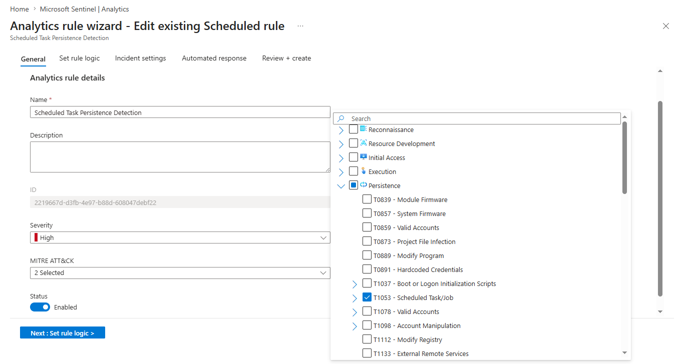This screenshot has width=684, height=364.
Task: Check T0873 Project File Infection checkbox
Action: (x=367, y=241)
